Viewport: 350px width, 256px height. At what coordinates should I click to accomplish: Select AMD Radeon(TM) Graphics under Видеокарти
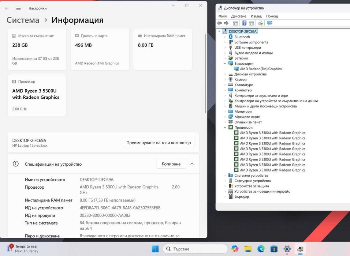pos(261,69)
